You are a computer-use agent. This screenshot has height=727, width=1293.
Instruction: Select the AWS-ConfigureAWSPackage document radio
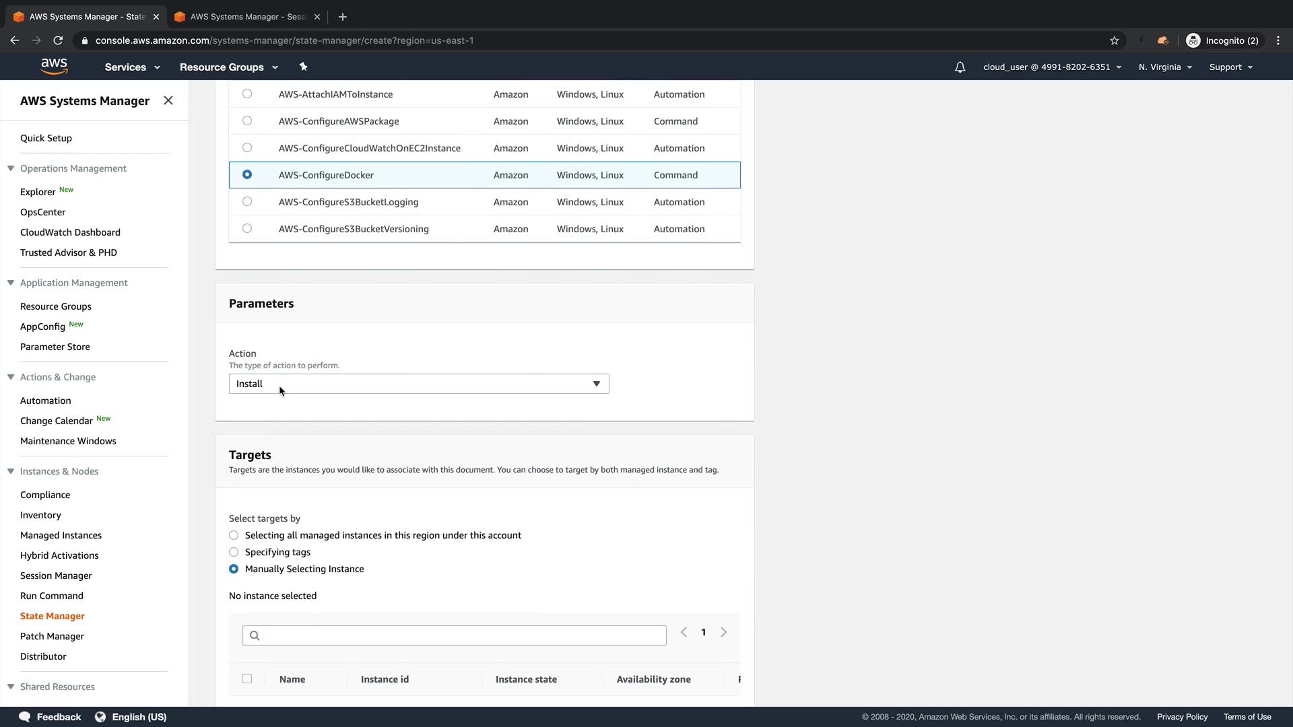247,120
